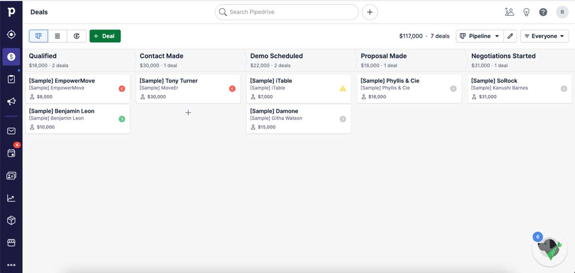Open the Leads target icon in sidebar

tap(11, 35)
